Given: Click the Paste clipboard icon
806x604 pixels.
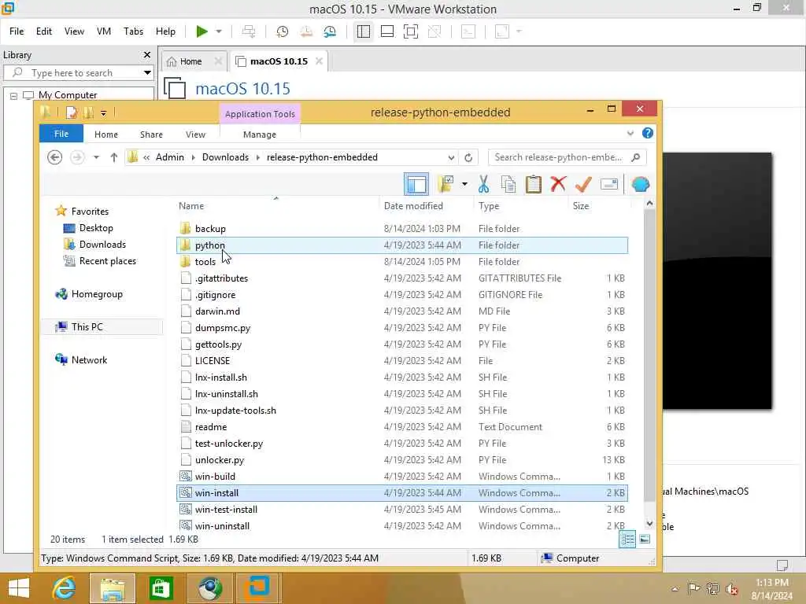Looking at the screenshot, I should pos(534,184).
